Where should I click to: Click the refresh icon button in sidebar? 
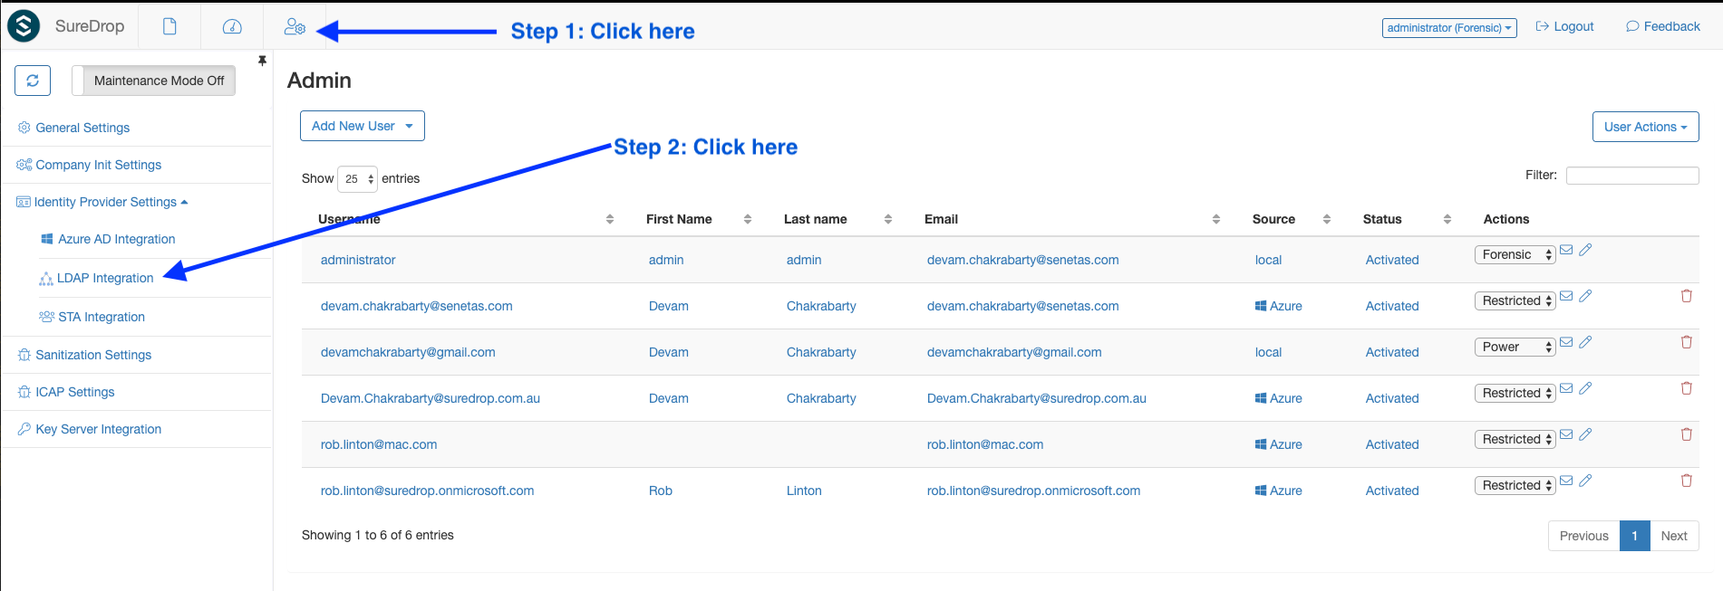click(33, 81)
